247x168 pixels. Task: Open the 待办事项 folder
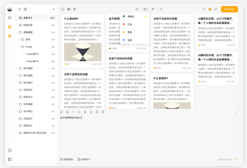36,68
